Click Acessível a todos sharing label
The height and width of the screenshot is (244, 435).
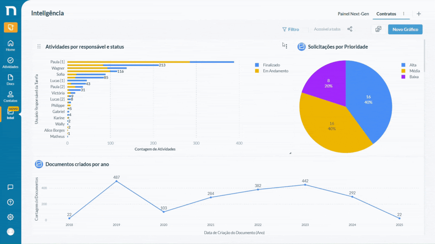[x=327, y=29]
